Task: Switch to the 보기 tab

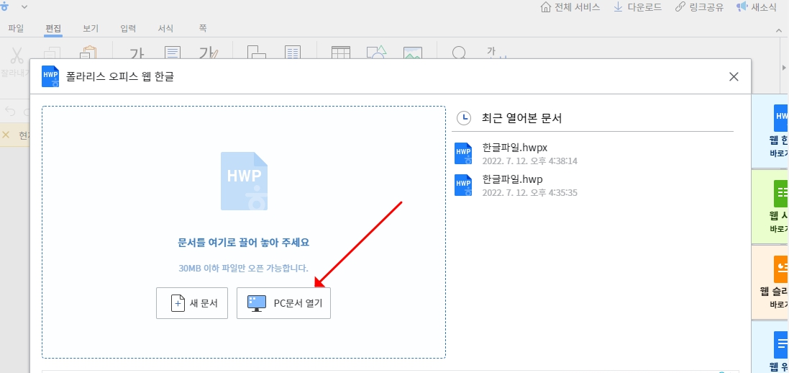Action: (91, 28)
